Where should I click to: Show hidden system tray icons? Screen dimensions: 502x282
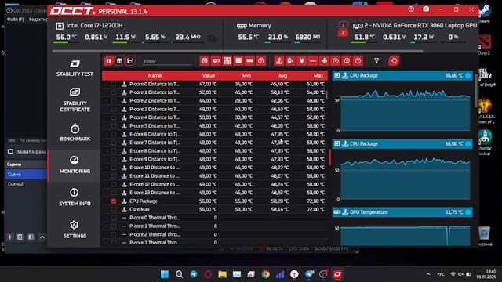pyautogui.click(x=428, y=274)
